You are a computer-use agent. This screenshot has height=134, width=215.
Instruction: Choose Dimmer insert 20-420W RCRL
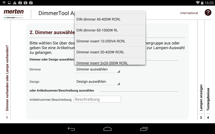tap(110, 52)
